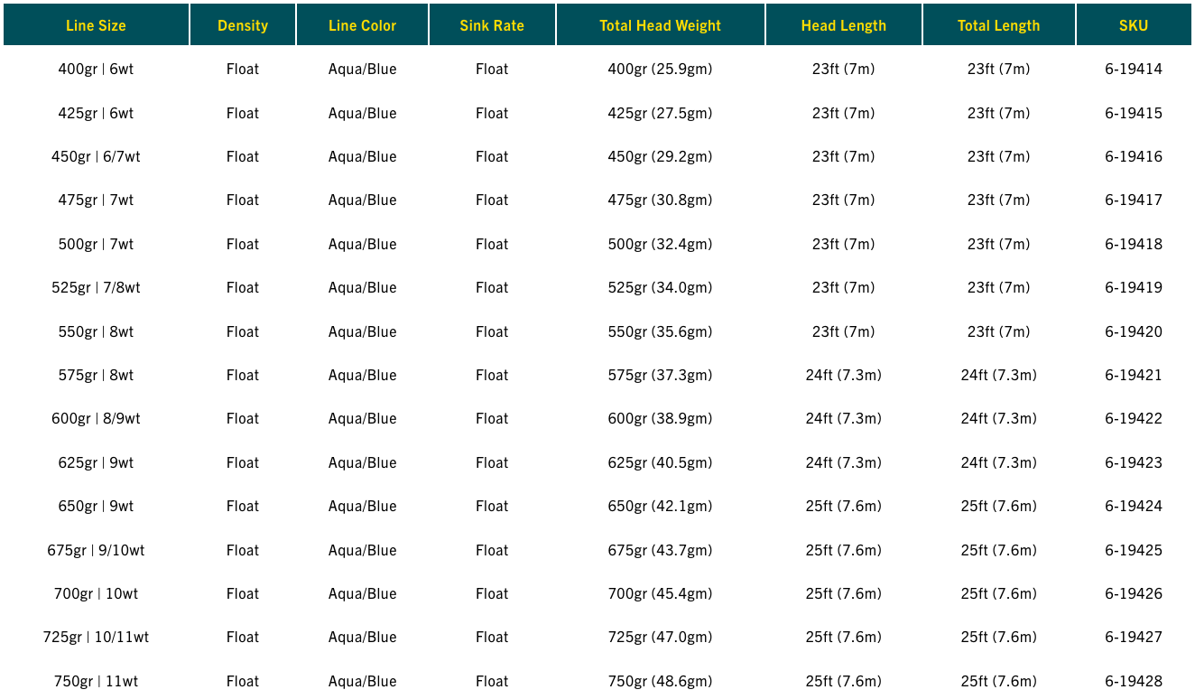
Task: Click the Total Length column header
Action: [998, 25]
